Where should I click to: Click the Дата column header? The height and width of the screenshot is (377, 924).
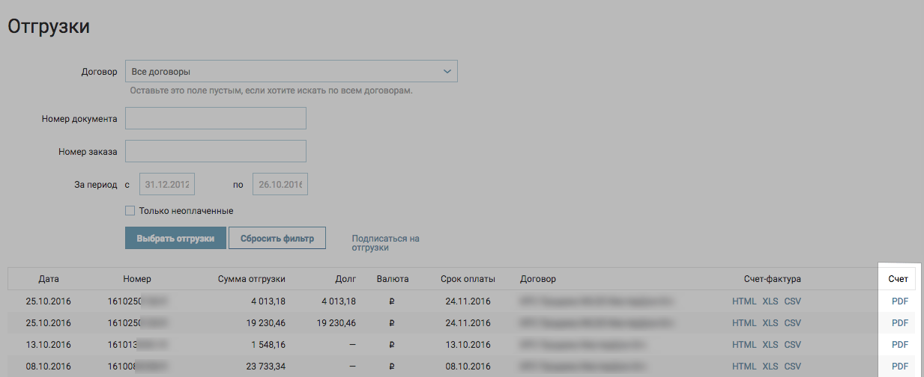click(x=49, y=279)
